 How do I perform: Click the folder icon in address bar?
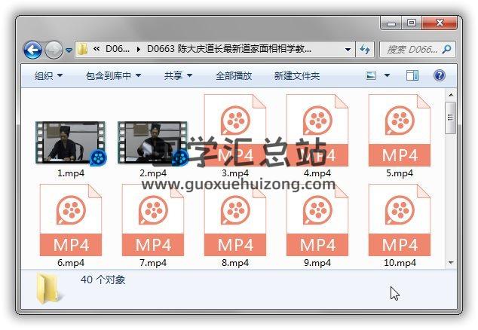coord(82,49)
